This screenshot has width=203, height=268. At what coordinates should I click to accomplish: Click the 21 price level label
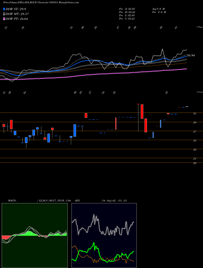pos(194,159)
